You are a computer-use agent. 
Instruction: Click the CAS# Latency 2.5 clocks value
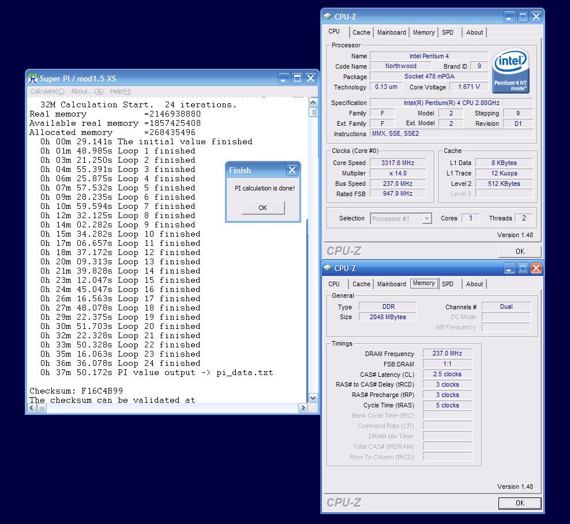coord(447,374)
